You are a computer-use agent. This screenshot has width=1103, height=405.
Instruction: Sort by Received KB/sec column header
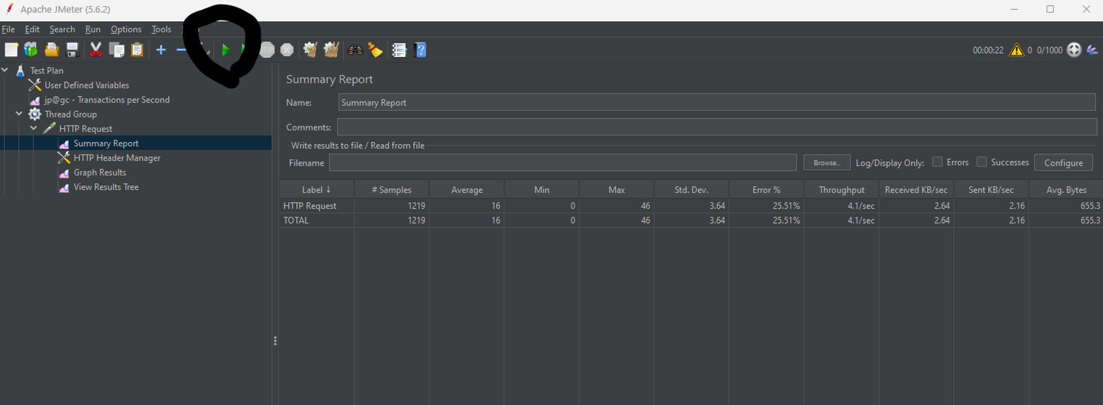pyautogui.click(x=916, y=190)
